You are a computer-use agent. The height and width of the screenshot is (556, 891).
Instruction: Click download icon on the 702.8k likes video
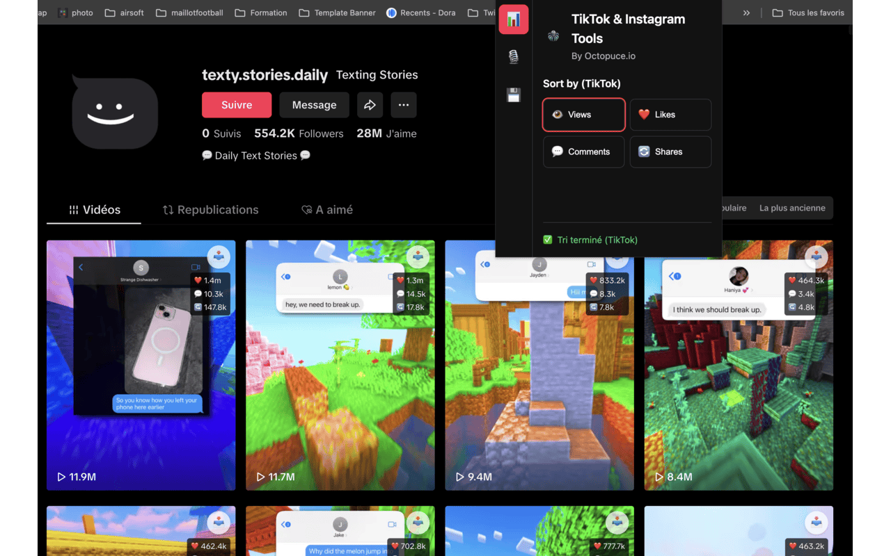pos(418,522)
